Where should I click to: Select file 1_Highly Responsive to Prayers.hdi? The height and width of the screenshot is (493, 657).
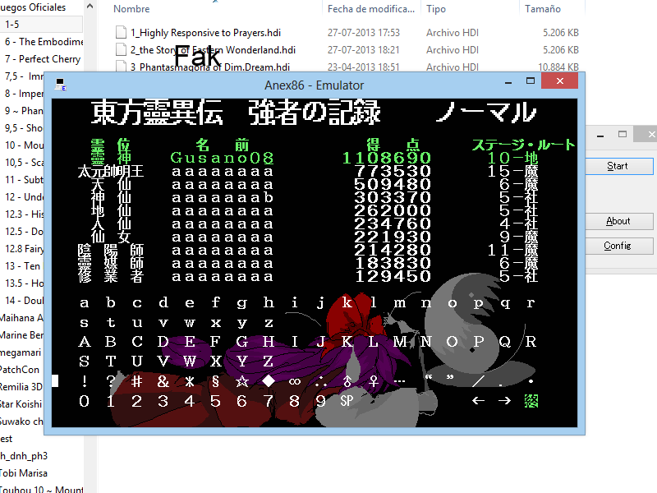(205, 33)
